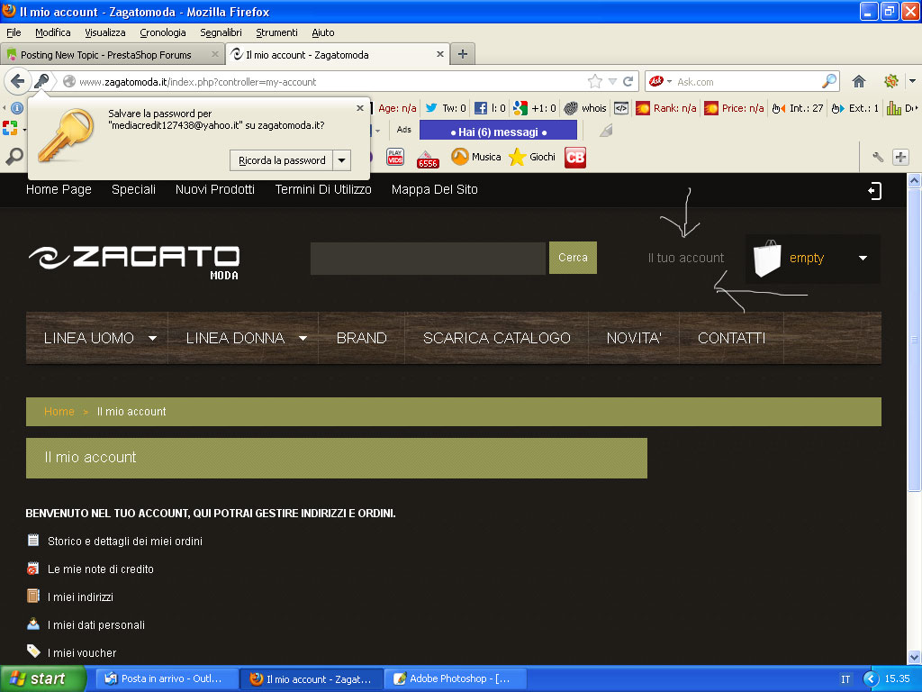Open Firefox toolbar overflow dropdown arrow
This screenshot has width=922, height=692.
[912, 81]
